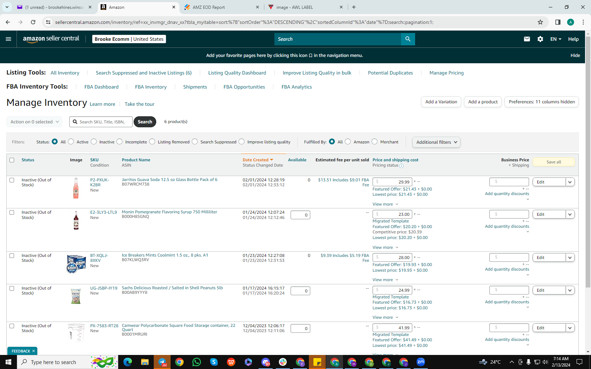Choose the Active status radio filter
Image resolution: width=591 pixels, height=369 pixels.
click(71, 142)
